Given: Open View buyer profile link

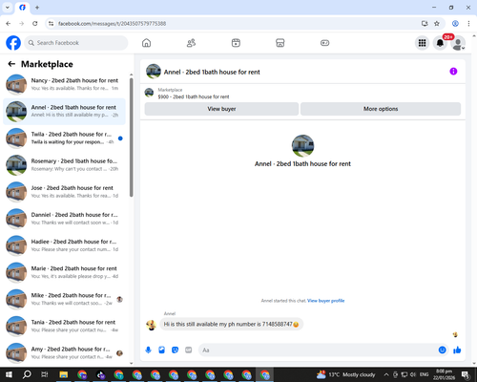Looking at the screenshot, I should 325,301.
